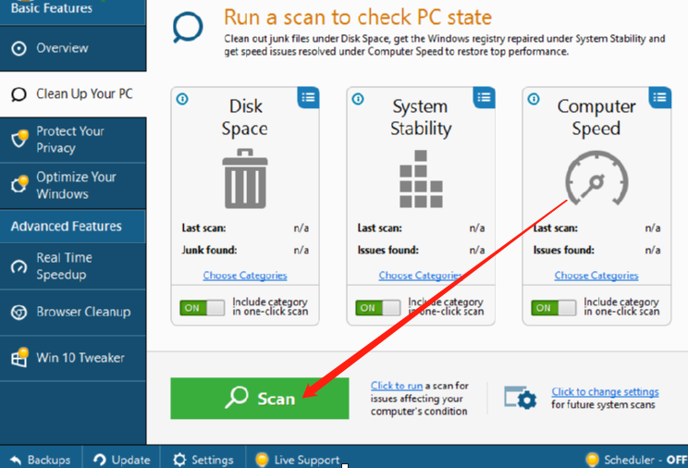This screenshot has height=468, width=688.
Task: Click the Protect Your Privacy shield icon
Action: coord(19,139)
